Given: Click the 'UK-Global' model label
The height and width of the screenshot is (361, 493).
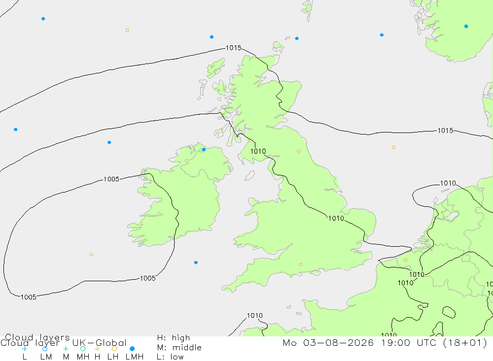Looking at the screenshot, I should (x=100, y=342).
